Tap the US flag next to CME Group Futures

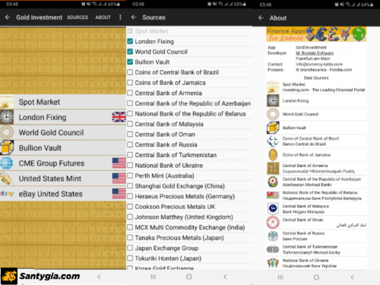119,163
